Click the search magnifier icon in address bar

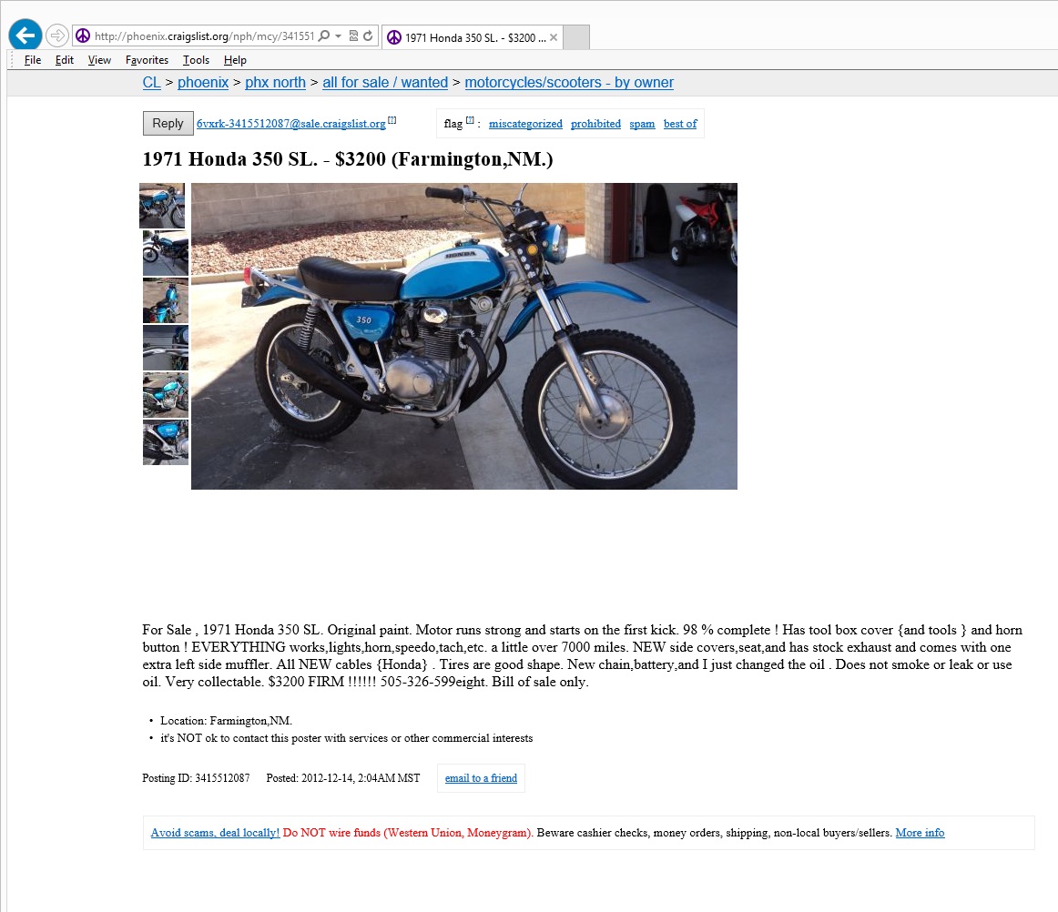click(324, 35)
